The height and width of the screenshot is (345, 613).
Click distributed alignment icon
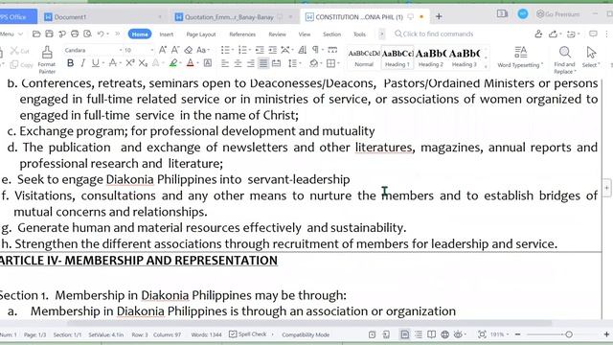coord(277,63)
